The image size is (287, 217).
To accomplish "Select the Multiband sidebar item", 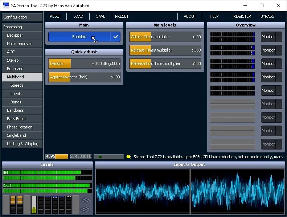I will (22, 77).
